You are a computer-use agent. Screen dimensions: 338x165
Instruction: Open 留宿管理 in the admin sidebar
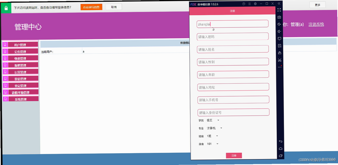click(x=20, y=79)
